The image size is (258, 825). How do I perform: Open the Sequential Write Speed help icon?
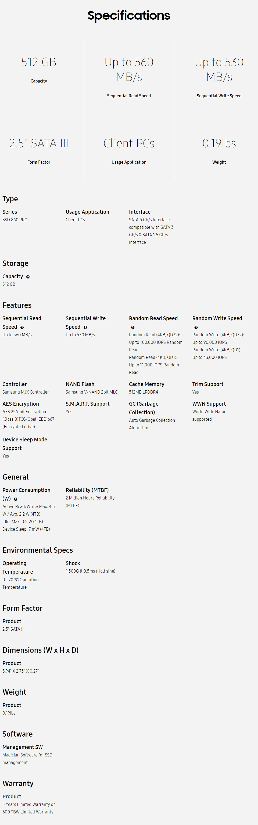(x=85, y=327)
